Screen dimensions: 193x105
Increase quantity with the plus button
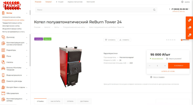[x=165, y=66]
